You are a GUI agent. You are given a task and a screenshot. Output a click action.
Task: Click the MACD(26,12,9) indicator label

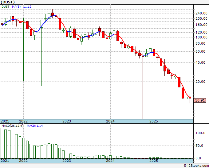click(x=12, y=126)
